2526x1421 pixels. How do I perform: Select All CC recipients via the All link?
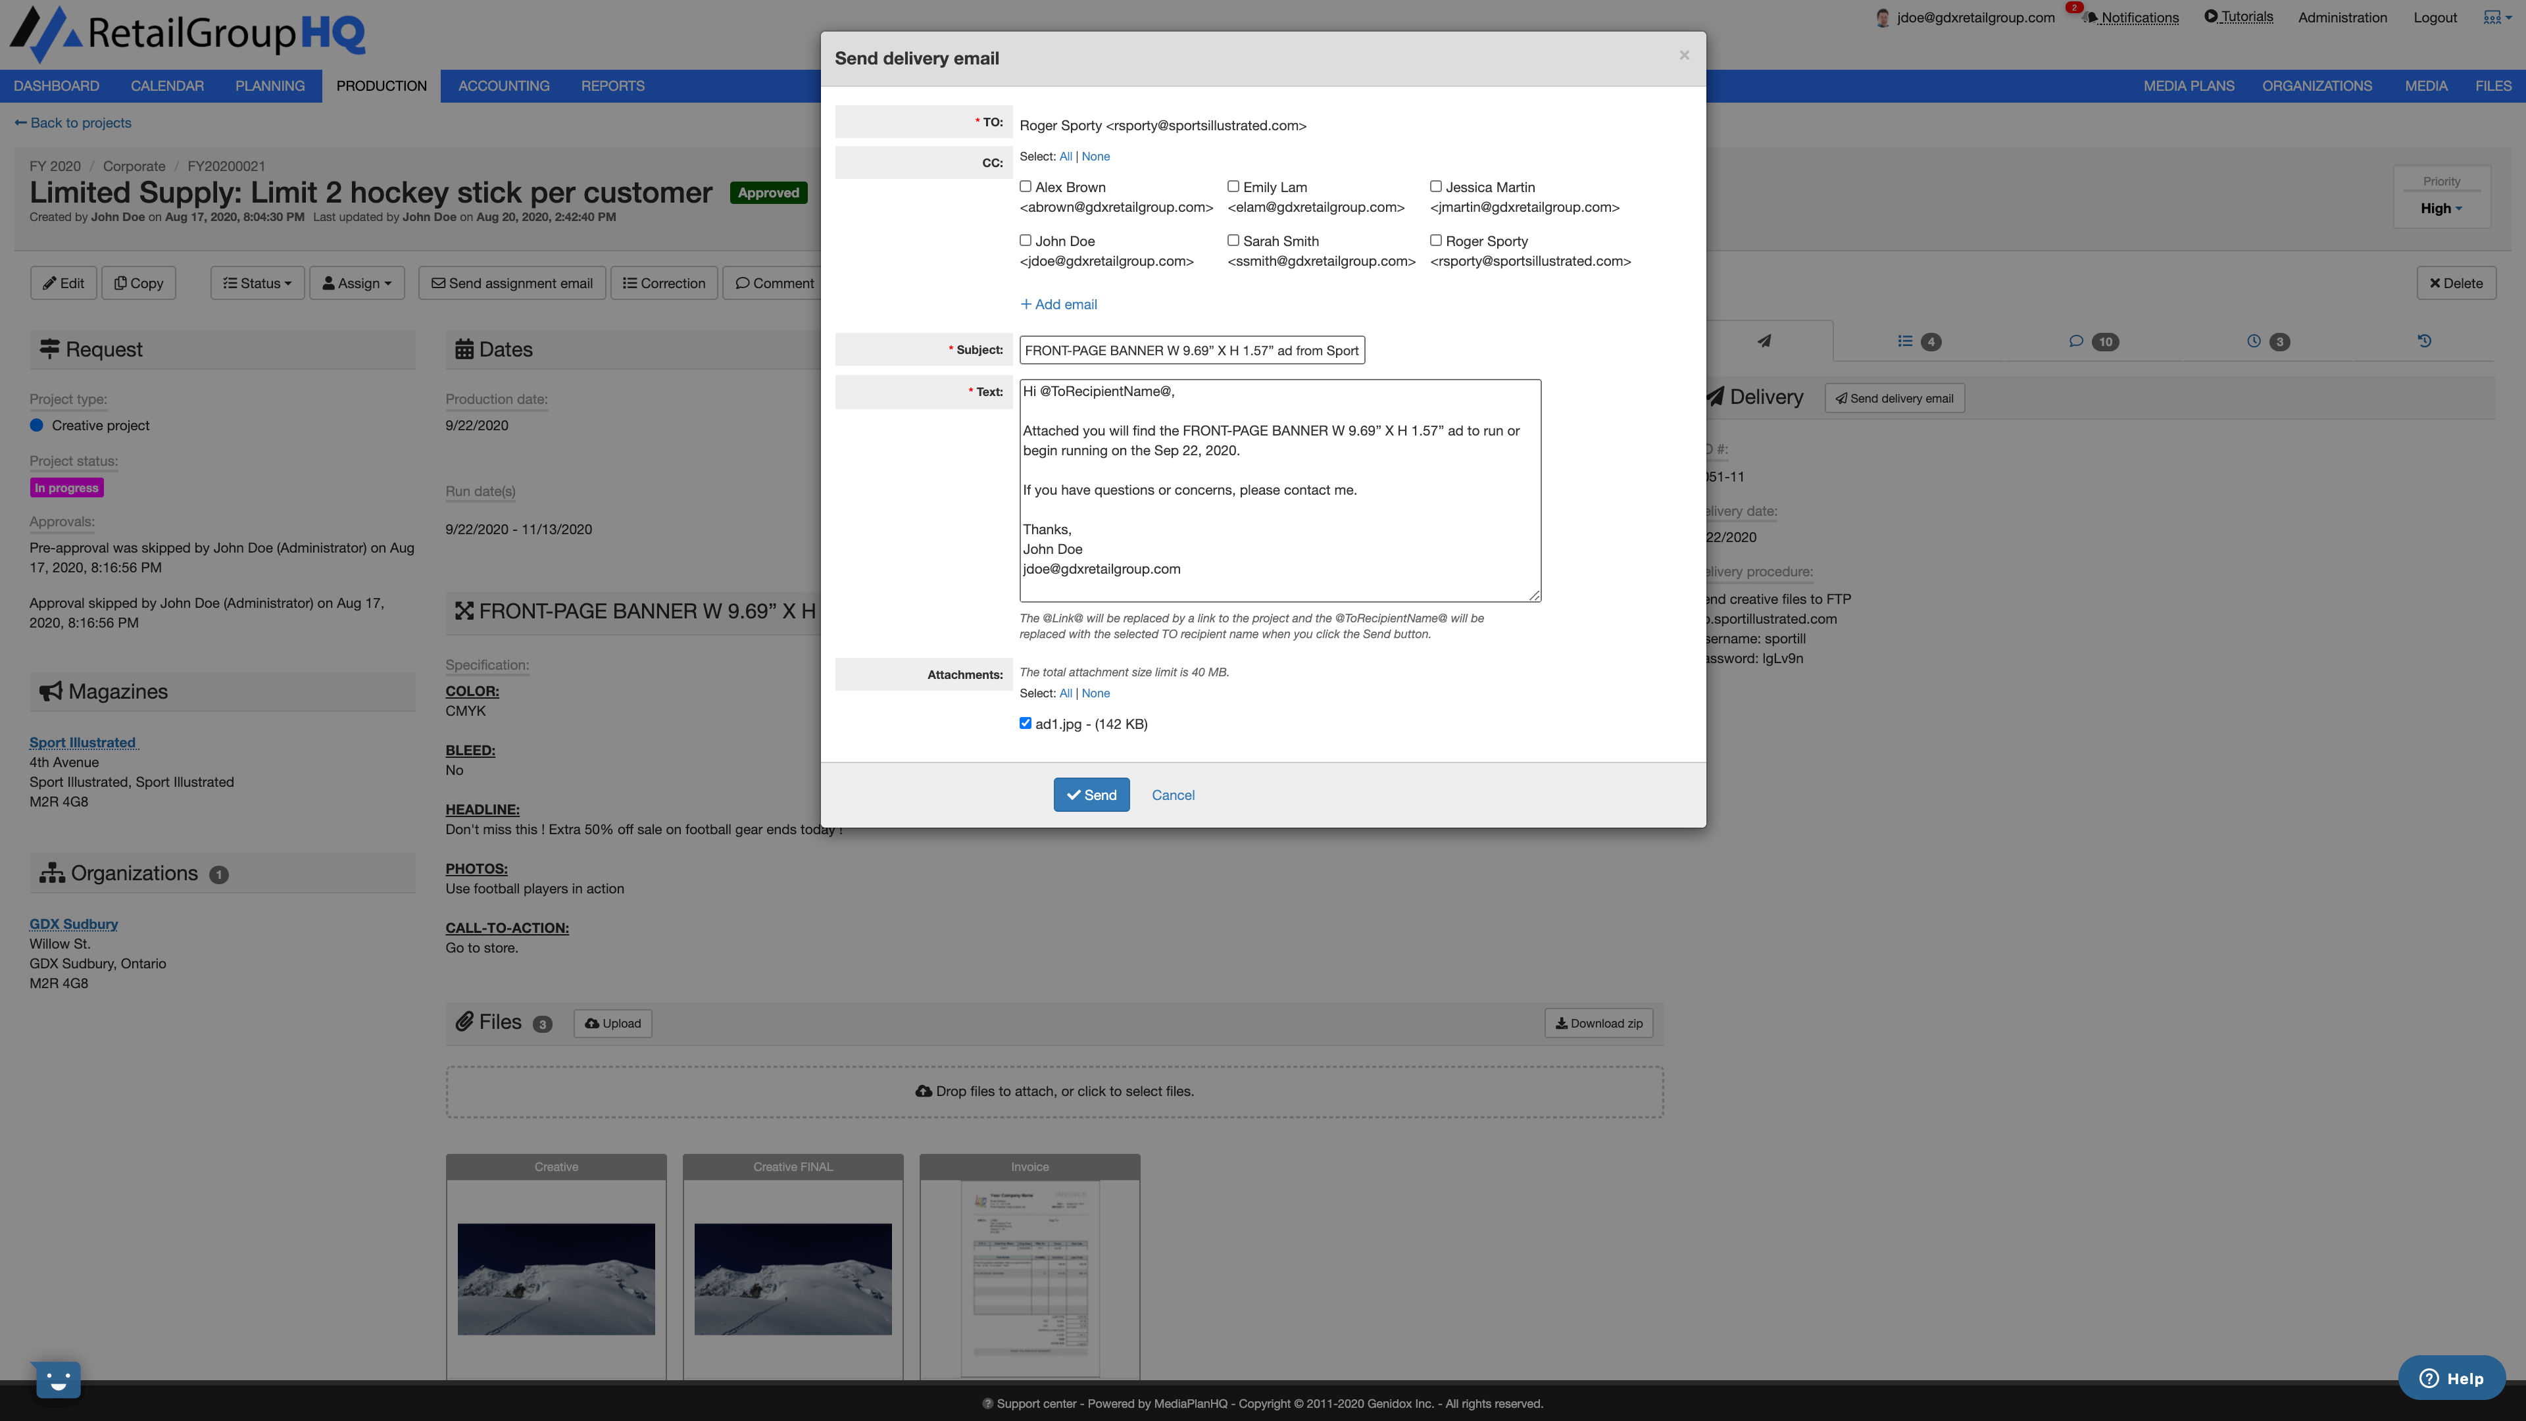[1066, 156]
